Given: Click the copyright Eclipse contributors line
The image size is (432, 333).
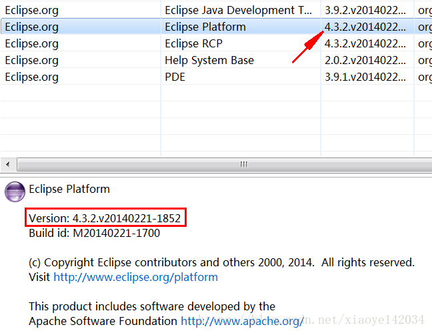Looking at the screenshot, I should click(221, 262).
